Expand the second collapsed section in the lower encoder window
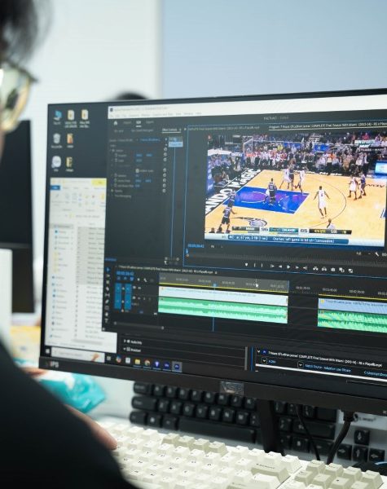The image size is (387, 489). pyautogui.click(x=124, y=350)
